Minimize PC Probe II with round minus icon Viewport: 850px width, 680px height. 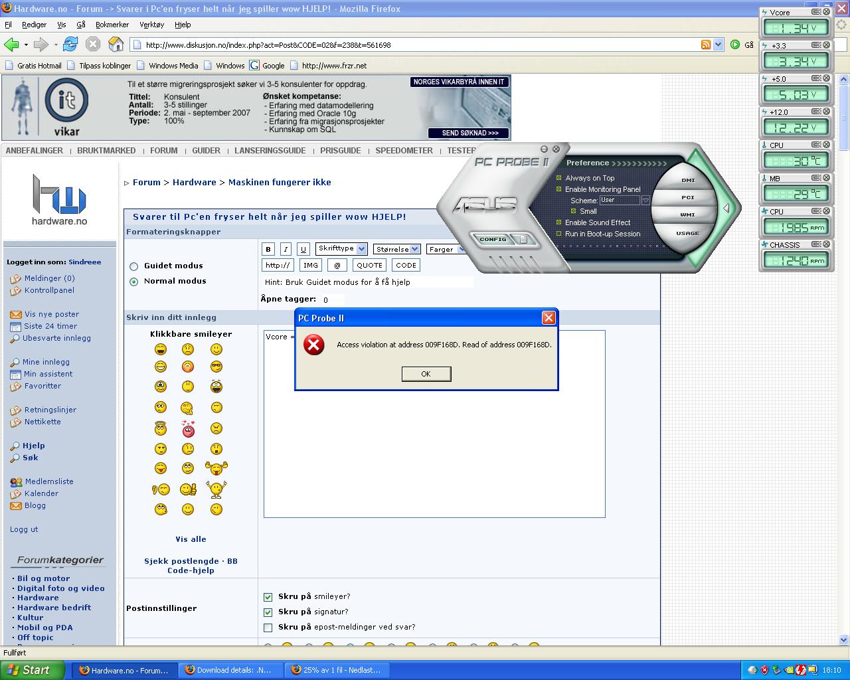point(545,149)
